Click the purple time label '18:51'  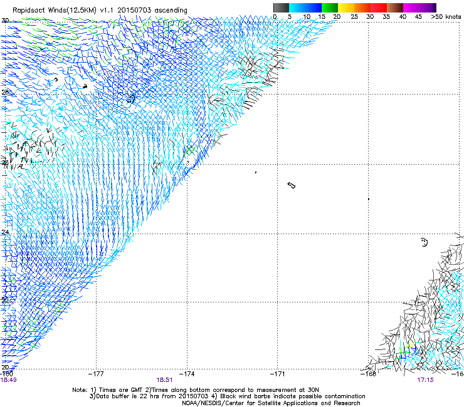coord(164,380)
